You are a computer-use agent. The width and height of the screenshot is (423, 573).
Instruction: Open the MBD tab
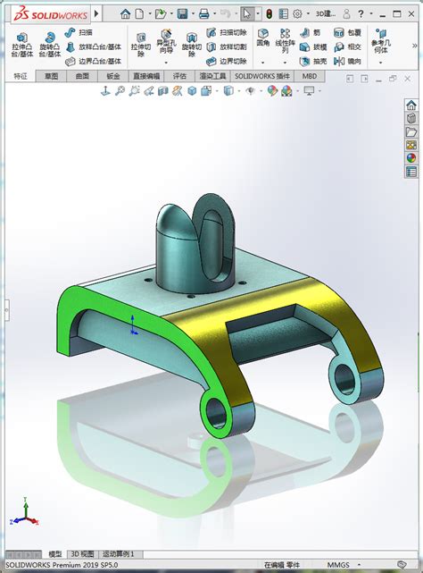310,76
